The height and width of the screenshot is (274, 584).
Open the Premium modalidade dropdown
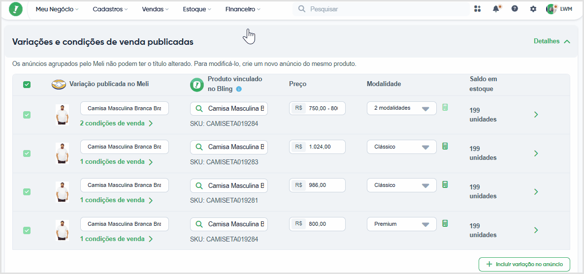point(401,224)
